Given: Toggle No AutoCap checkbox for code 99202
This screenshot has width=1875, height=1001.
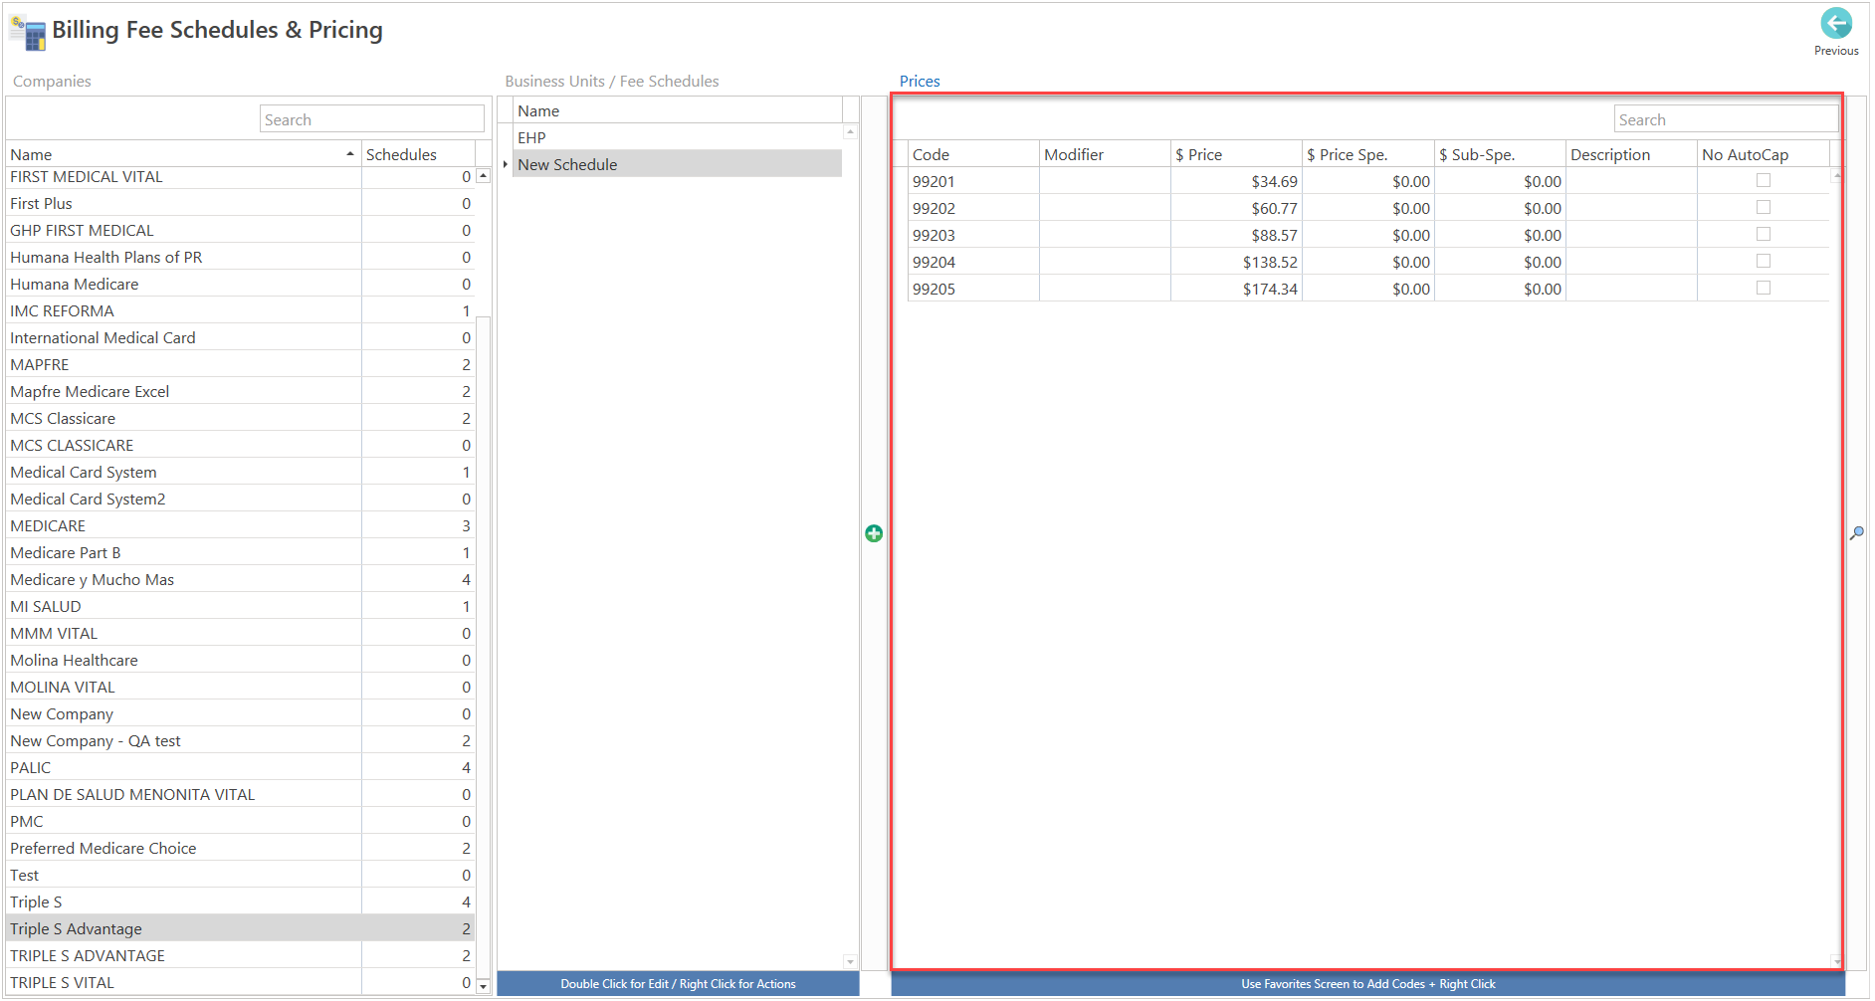Looking at the screenshot, I should tap(1764, 207).
